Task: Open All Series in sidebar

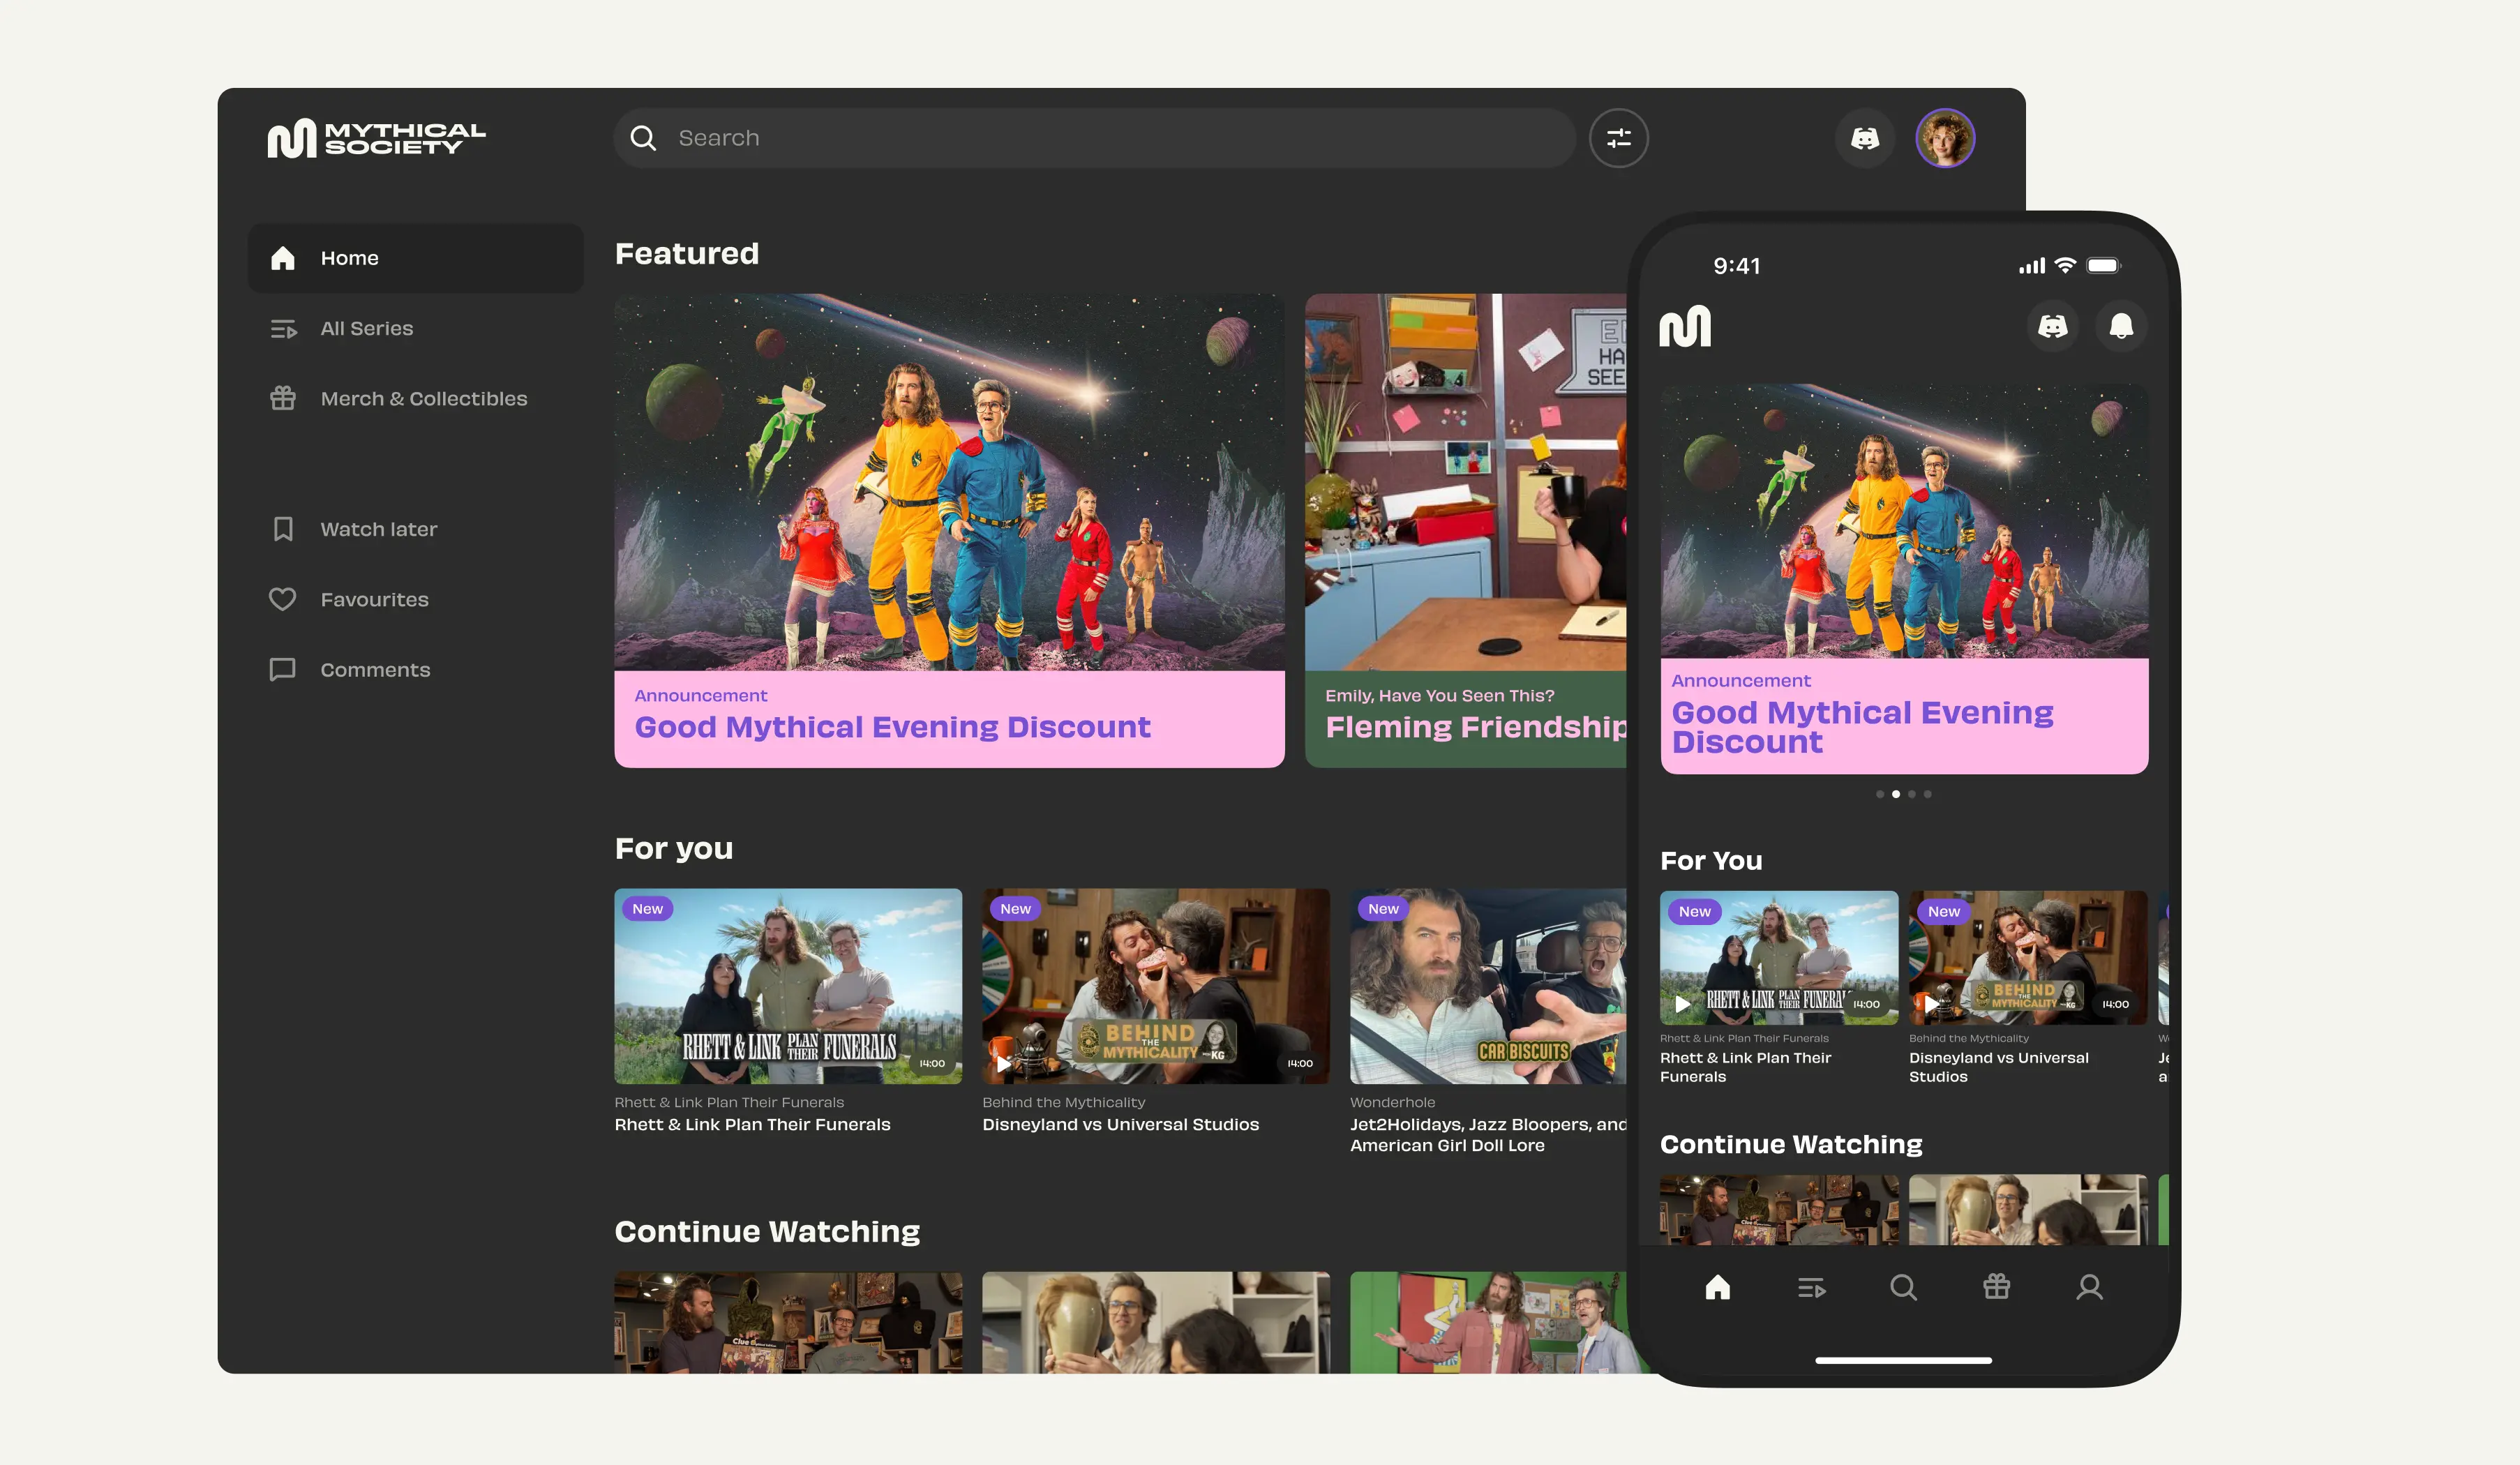Action: 366,328
